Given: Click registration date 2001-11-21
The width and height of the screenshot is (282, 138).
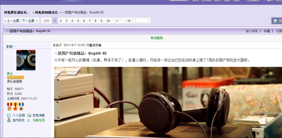Looking at the screenshot, I should pos(29,99).
